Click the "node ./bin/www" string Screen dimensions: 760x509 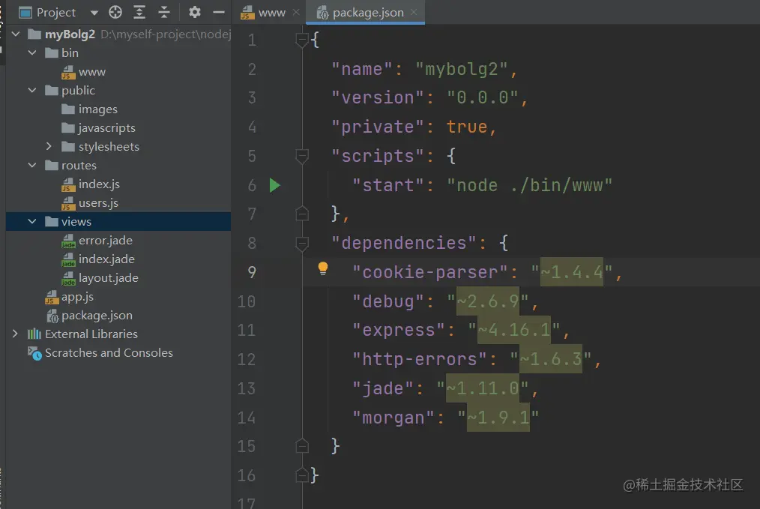[x=529, y=185]
